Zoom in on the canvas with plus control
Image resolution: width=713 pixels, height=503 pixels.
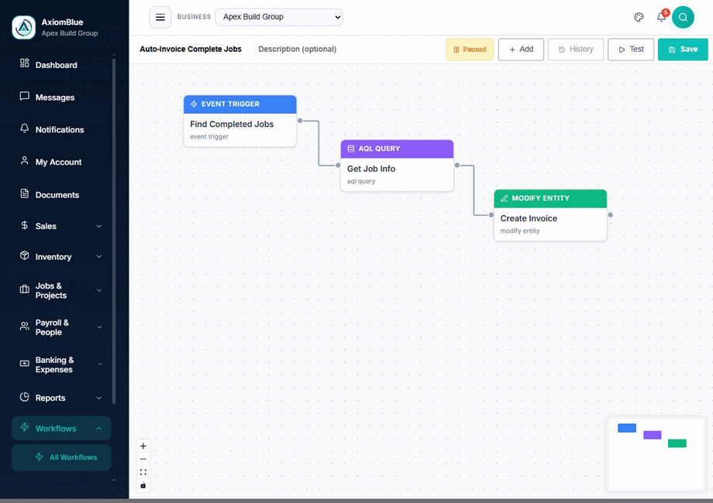tap(143, 446)
